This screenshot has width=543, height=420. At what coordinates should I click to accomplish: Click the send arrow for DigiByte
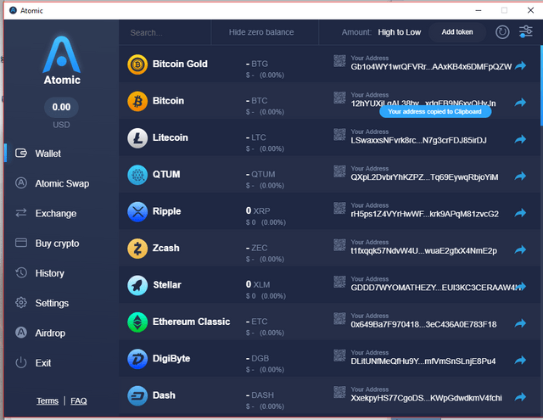pyautogui.click(x=520, y=361)
